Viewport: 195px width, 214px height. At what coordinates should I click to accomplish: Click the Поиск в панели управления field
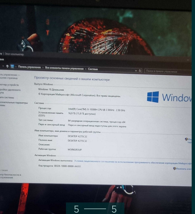tap(168, 72)
